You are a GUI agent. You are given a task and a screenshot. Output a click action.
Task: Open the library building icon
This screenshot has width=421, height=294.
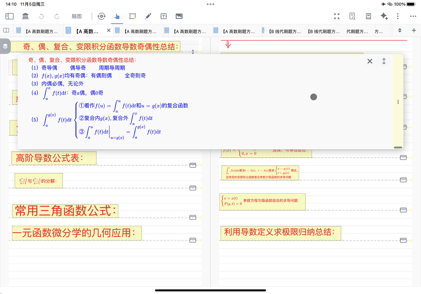click(25, 16)
